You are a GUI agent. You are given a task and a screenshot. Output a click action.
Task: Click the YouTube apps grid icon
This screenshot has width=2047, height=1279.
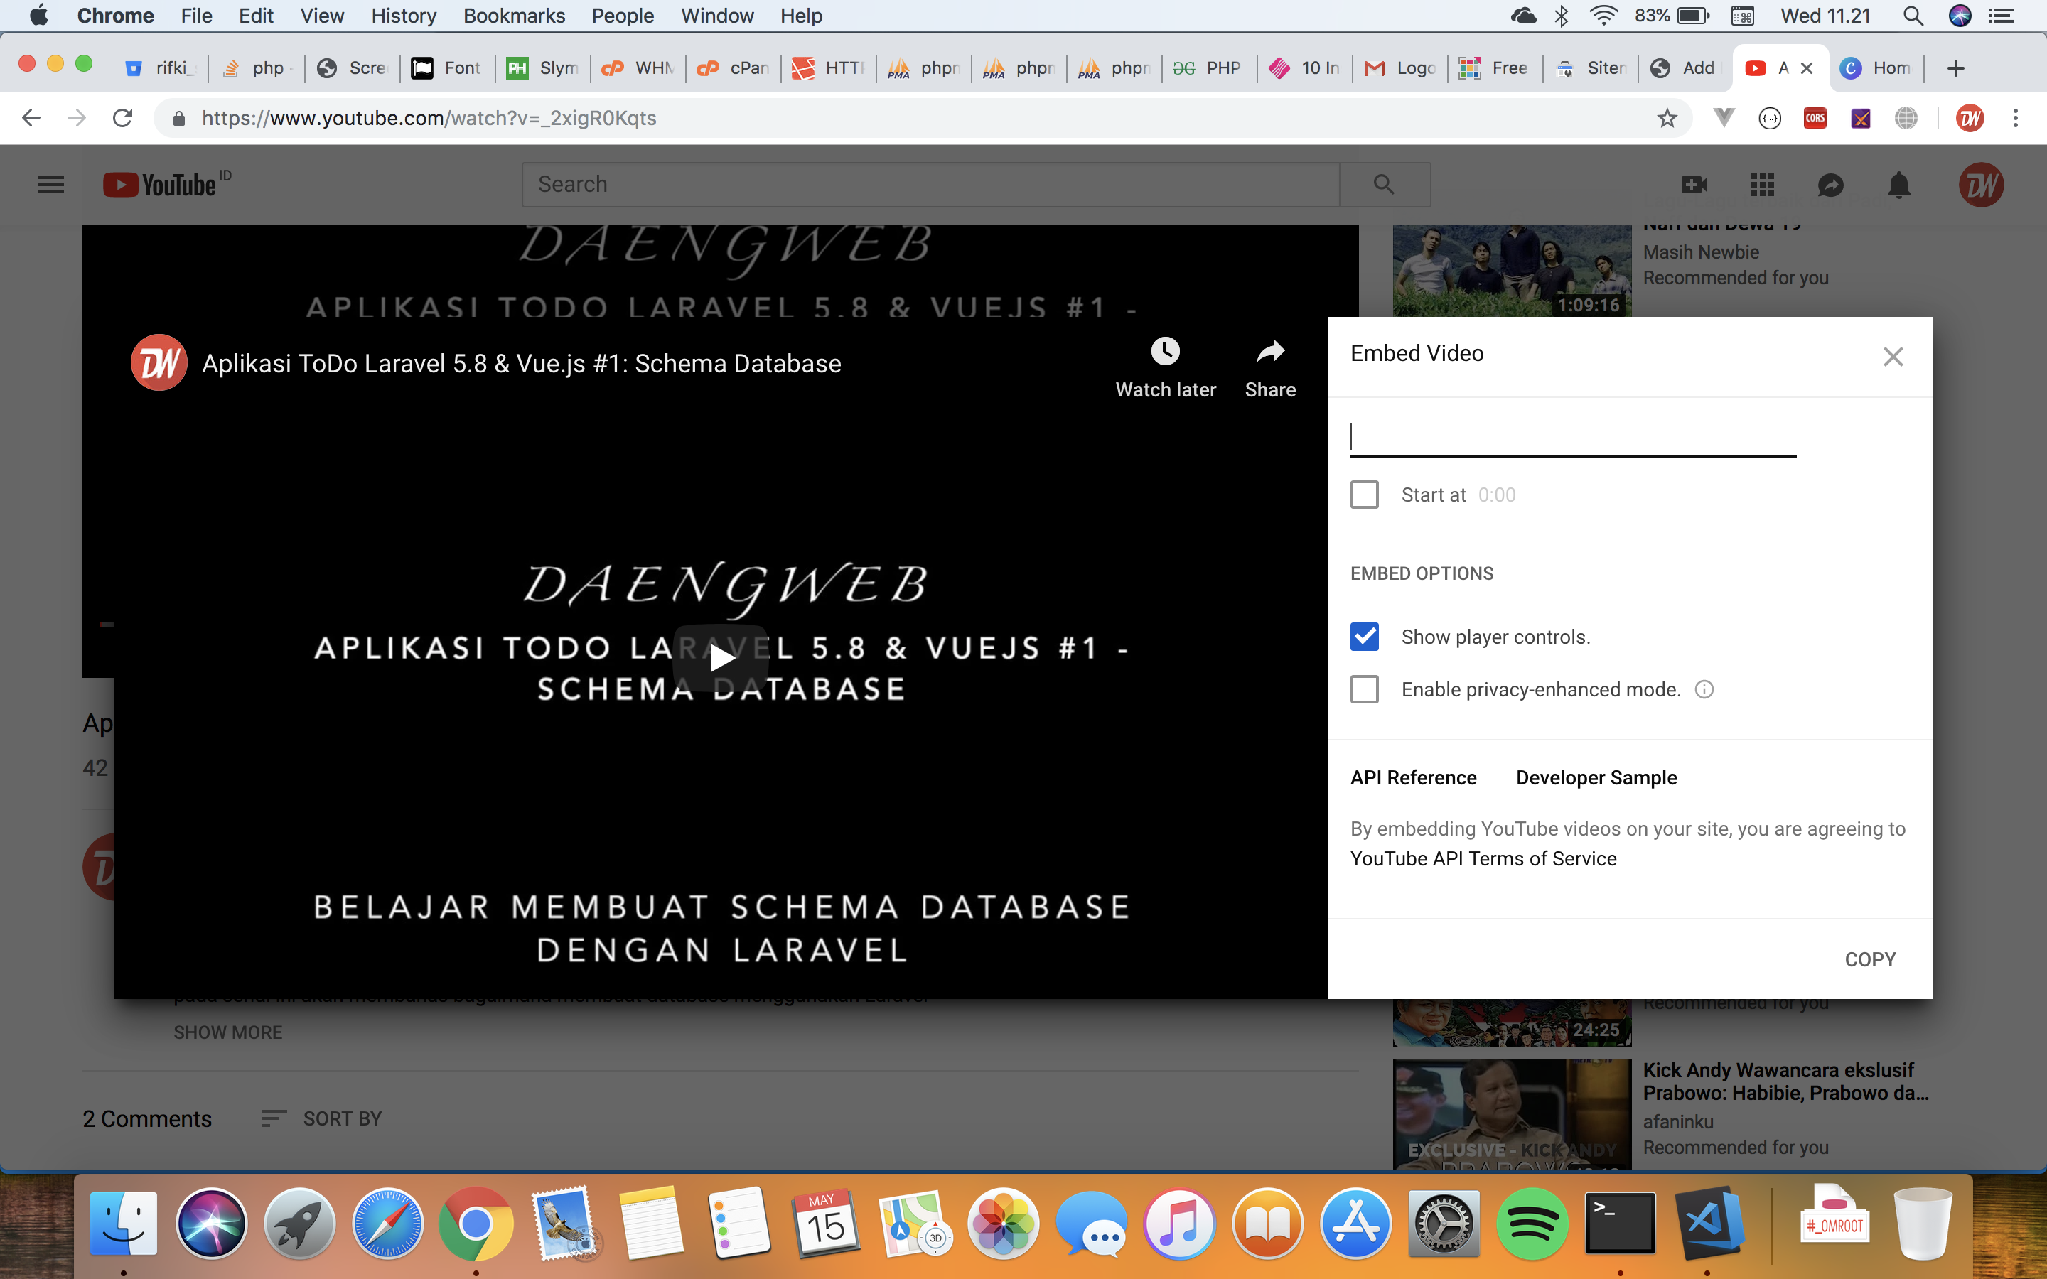pyautogui.click(x=1763, y=184)
